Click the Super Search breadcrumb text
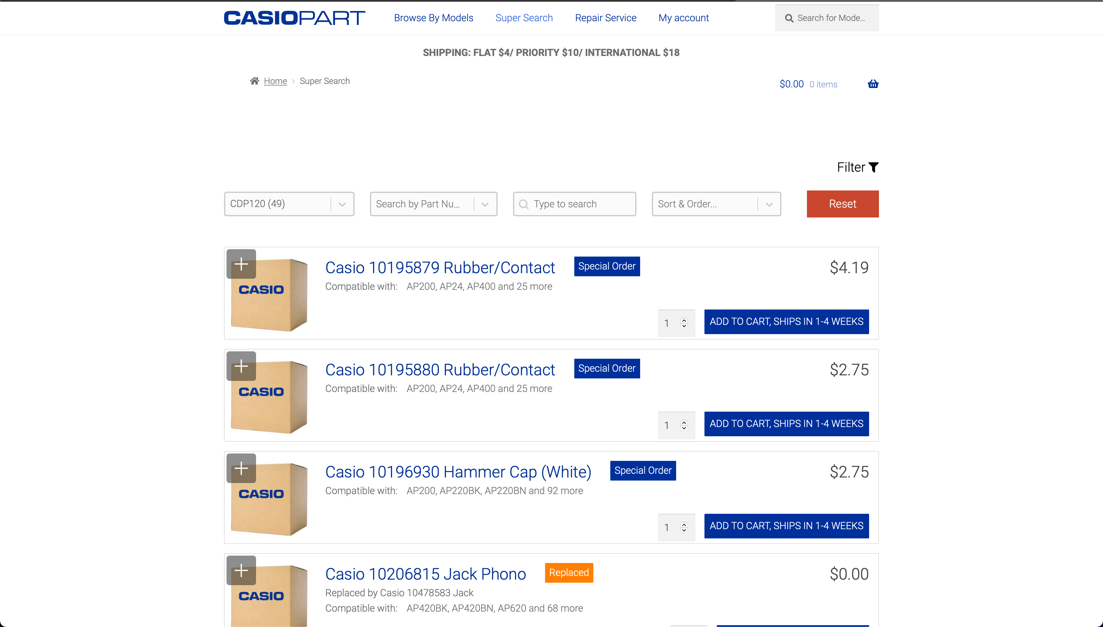Viewport: 1103px width, 627px height. 325,81
